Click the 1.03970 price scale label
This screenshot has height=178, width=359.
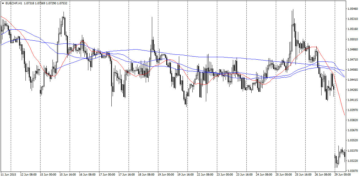tap(352, 110)
